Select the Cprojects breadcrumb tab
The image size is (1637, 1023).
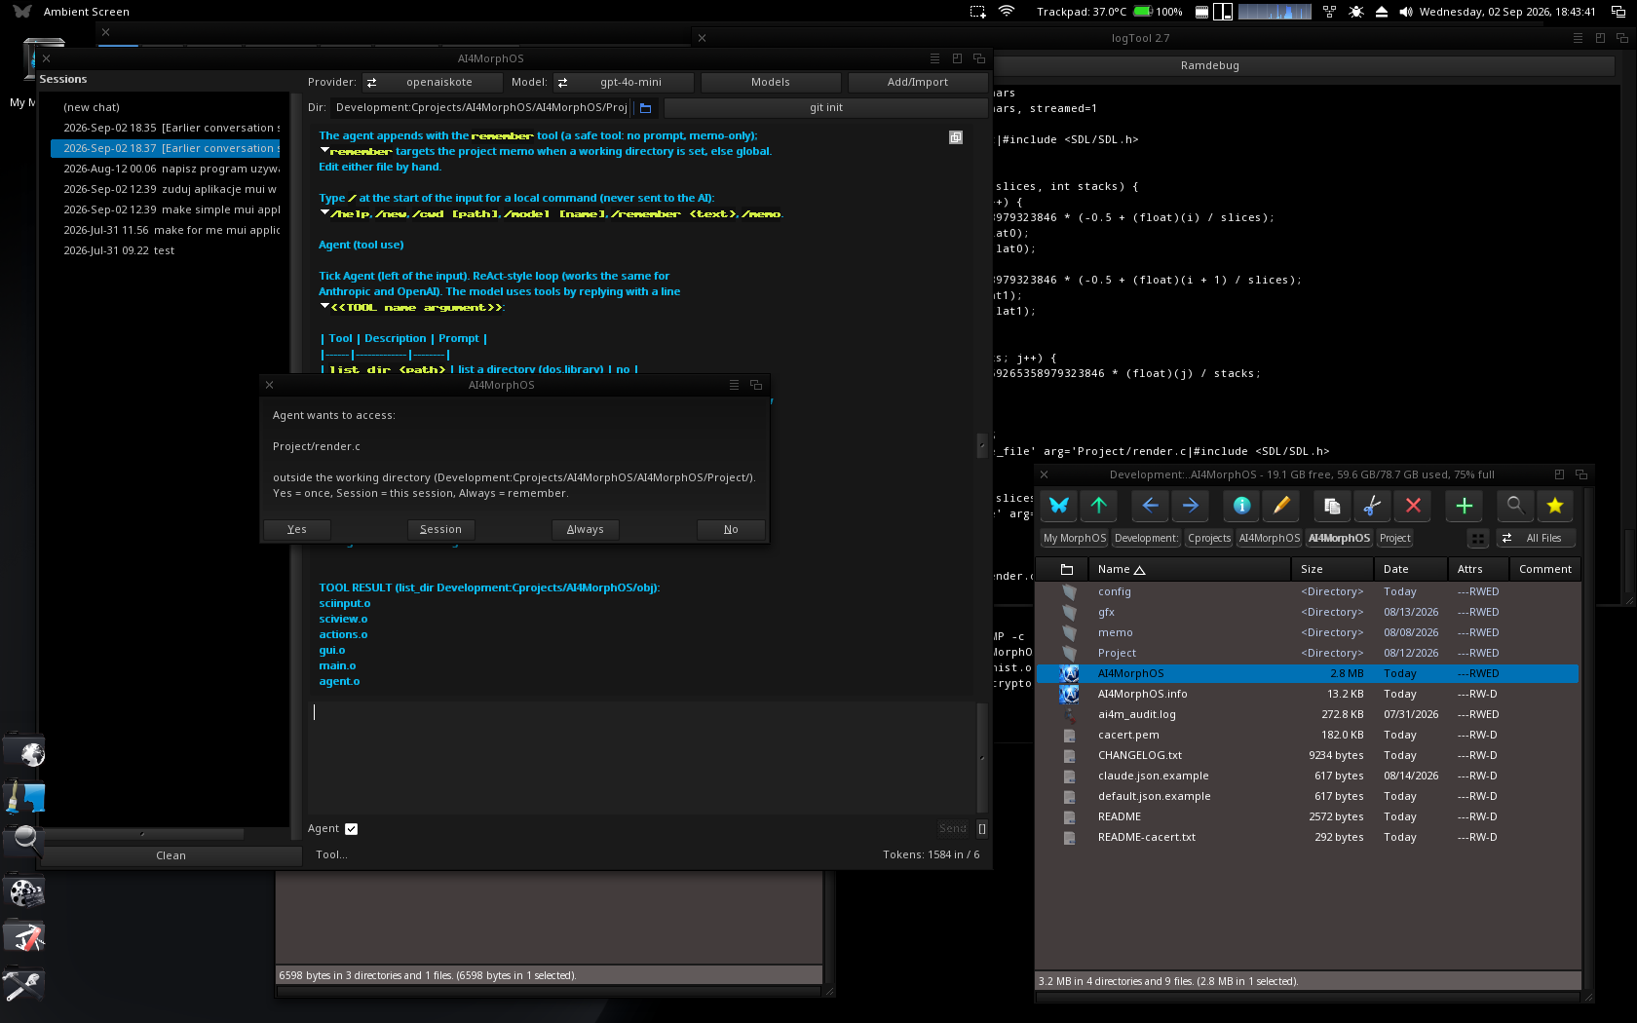1209,538
